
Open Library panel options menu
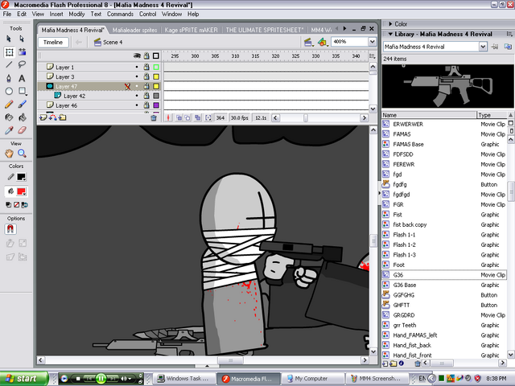509,34
